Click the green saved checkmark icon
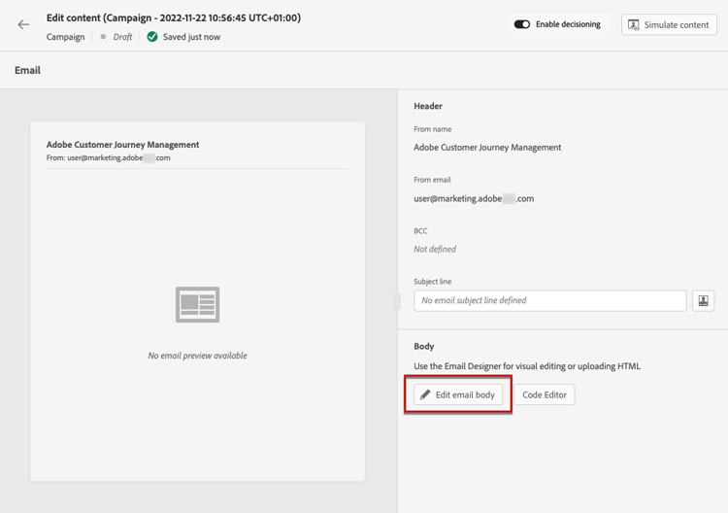The width and height of the screenshot is (728, 513). click(x=152, y=37)
